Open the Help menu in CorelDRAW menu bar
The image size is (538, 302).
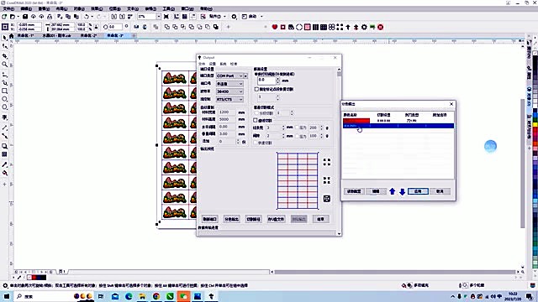coord(206,8)
